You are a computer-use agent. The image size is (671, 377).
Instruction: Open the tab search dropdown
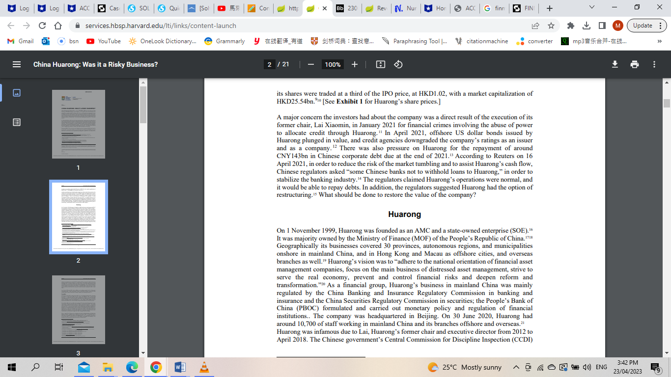coord(592,7)
